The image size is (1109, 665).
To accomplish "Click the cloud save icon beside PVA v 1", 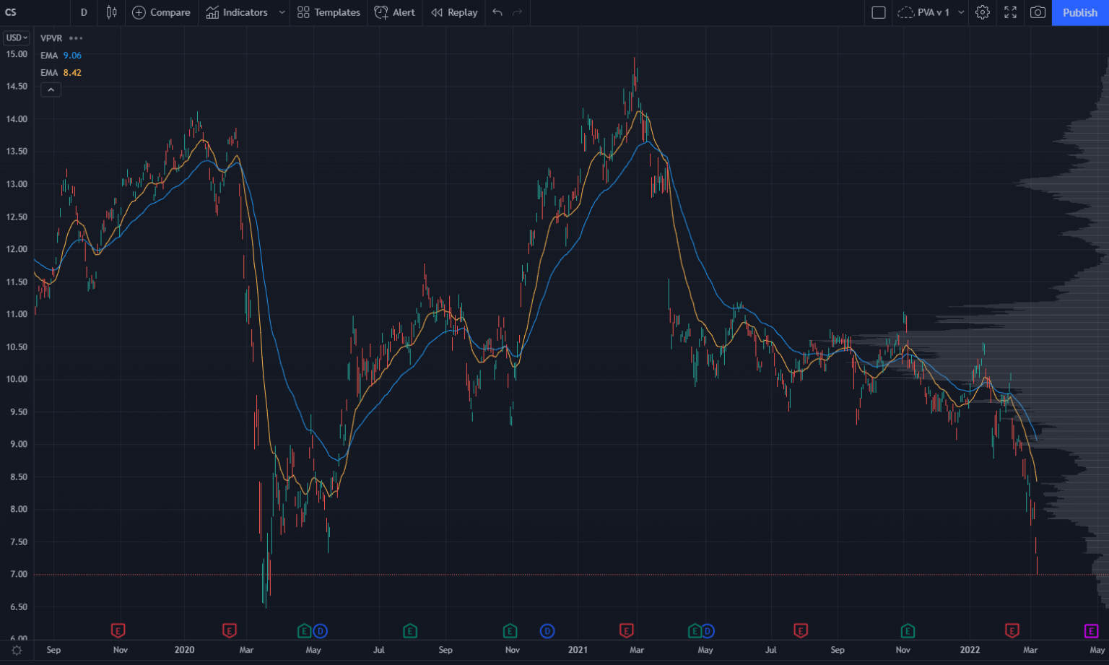I will click(x=905, y=12).
